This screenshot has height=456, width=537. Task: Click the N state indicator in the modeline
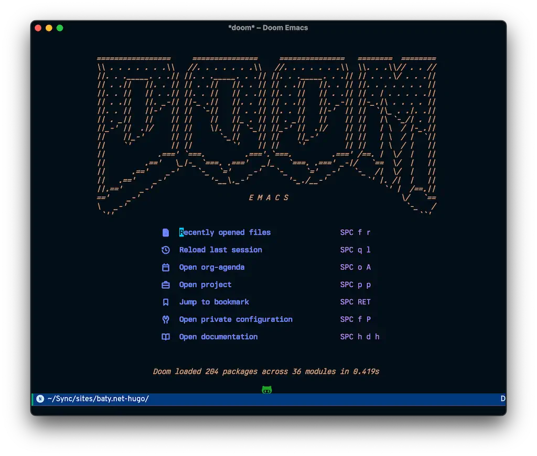coord(40,399)
